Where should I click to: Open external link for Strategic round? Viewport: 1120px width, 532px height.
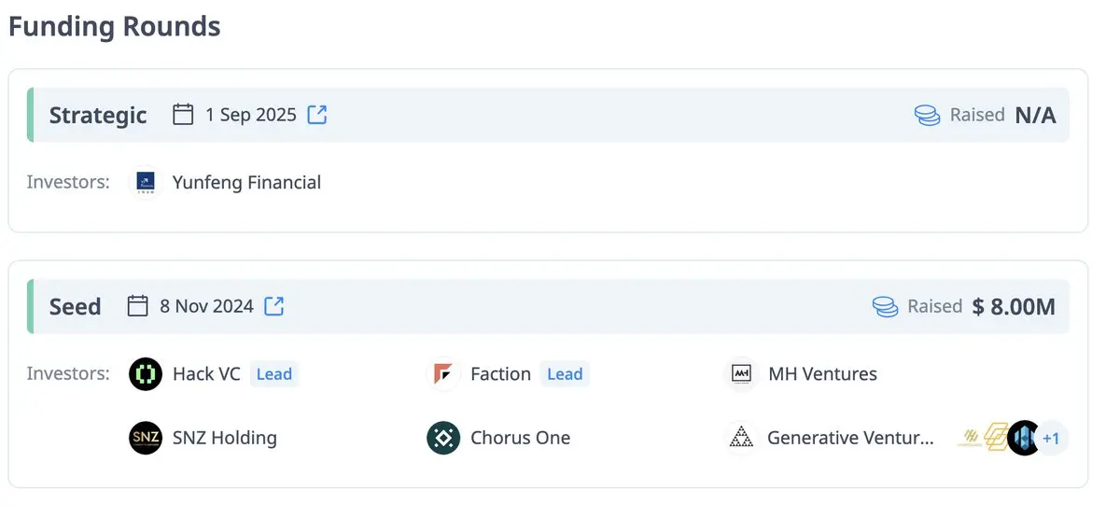(x=317, y=115)
